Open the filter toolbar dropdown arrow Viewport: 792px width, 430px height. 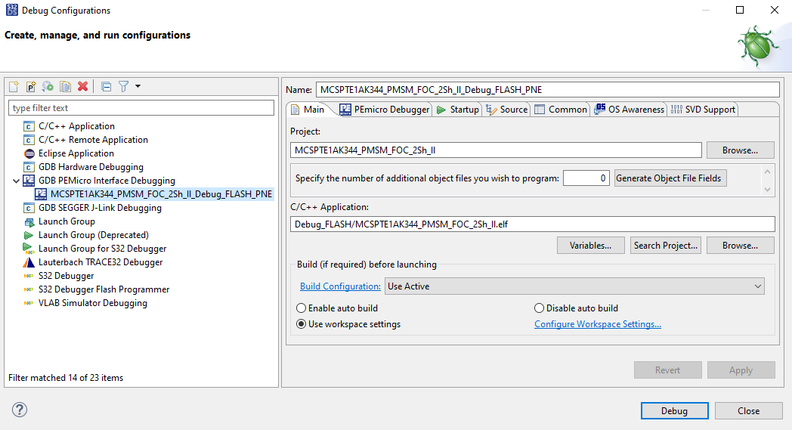tap(138, 87)
